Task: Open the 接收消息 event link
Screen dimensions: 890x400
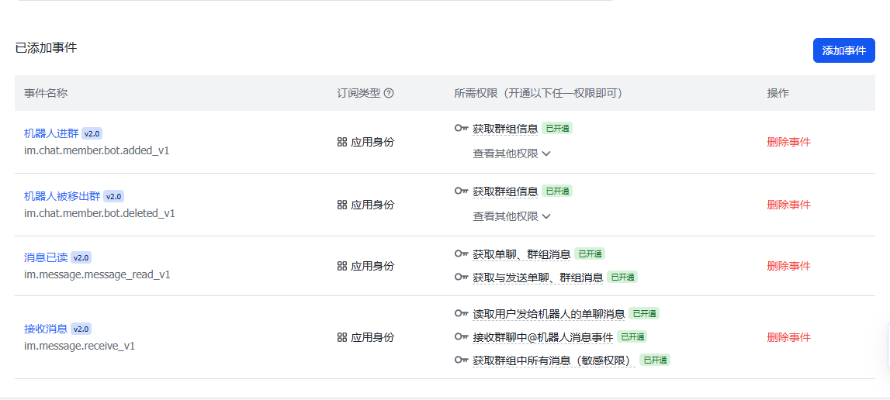Action: pyautogui.click(x=46, y=329)
